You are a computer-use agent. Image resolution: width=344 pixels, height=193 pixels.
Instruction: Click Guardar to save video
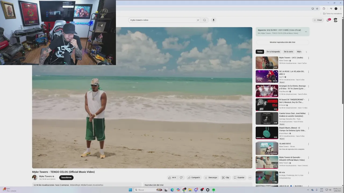(x=239, y=177)
